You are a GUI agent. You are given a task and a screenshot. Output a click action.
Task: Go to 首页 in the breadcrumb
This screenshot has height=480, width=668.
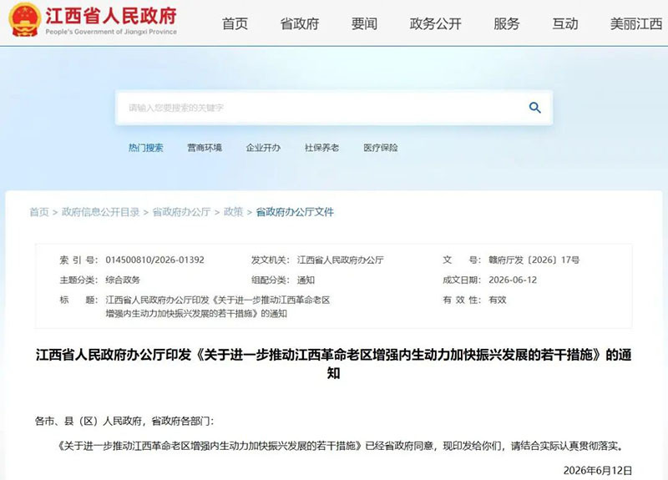(x=38, y=212)
